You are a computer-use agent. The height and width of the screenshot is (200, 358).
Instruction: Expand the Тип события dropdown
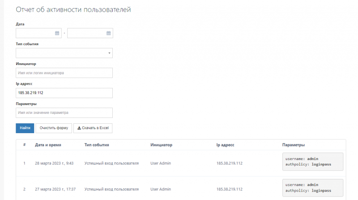point(64,53)
